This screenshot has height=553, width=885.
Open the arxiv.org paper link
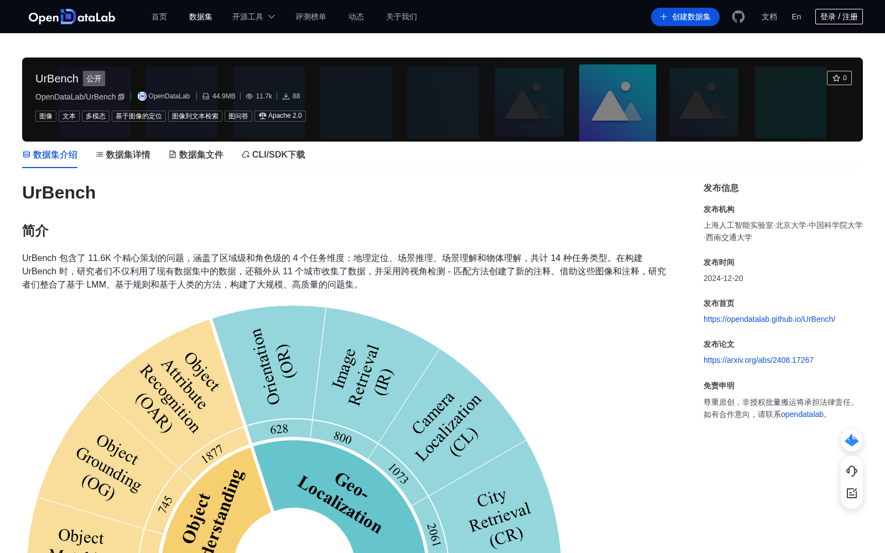pos(758,360)
